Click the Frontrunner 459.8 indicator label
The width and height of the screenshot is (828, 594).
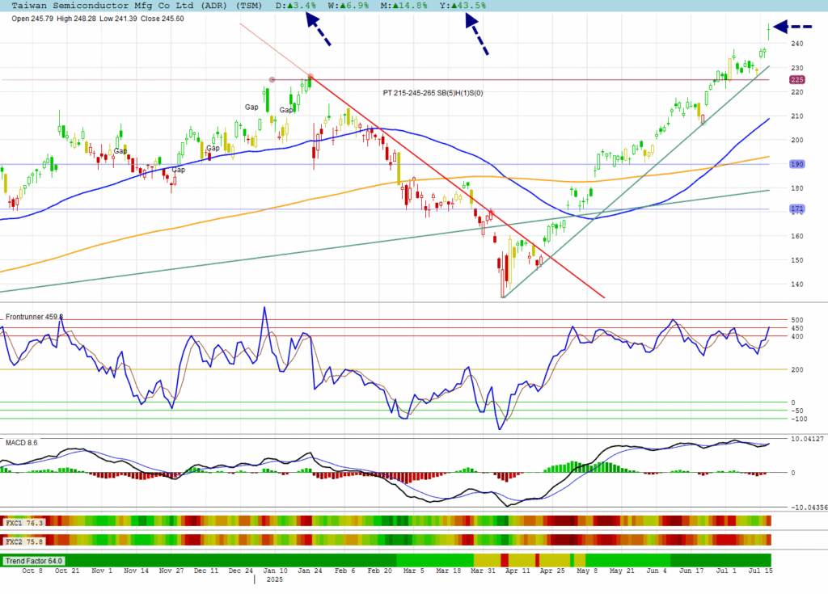point(34,317)
